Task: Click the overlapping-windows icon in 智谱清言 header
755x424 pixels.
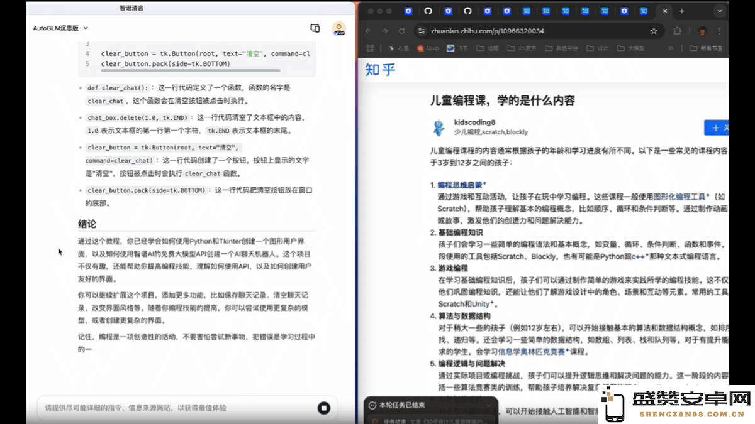Action: click(315, 28)
